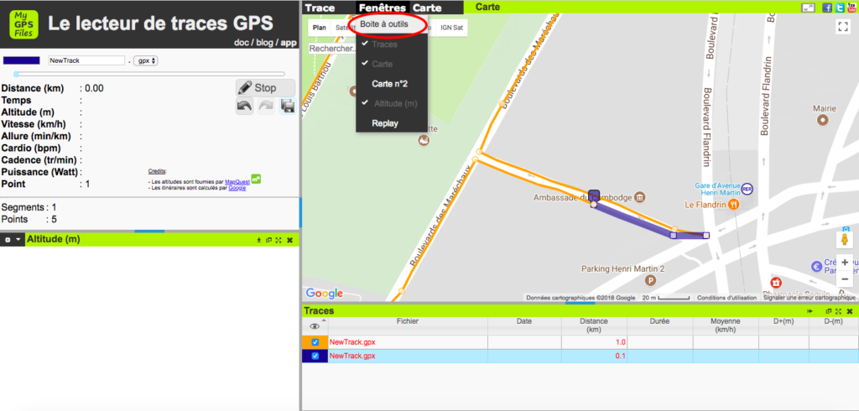The image size is (859, 411).
Task: Click the track position slider handle
Action: tap(16, 74)
